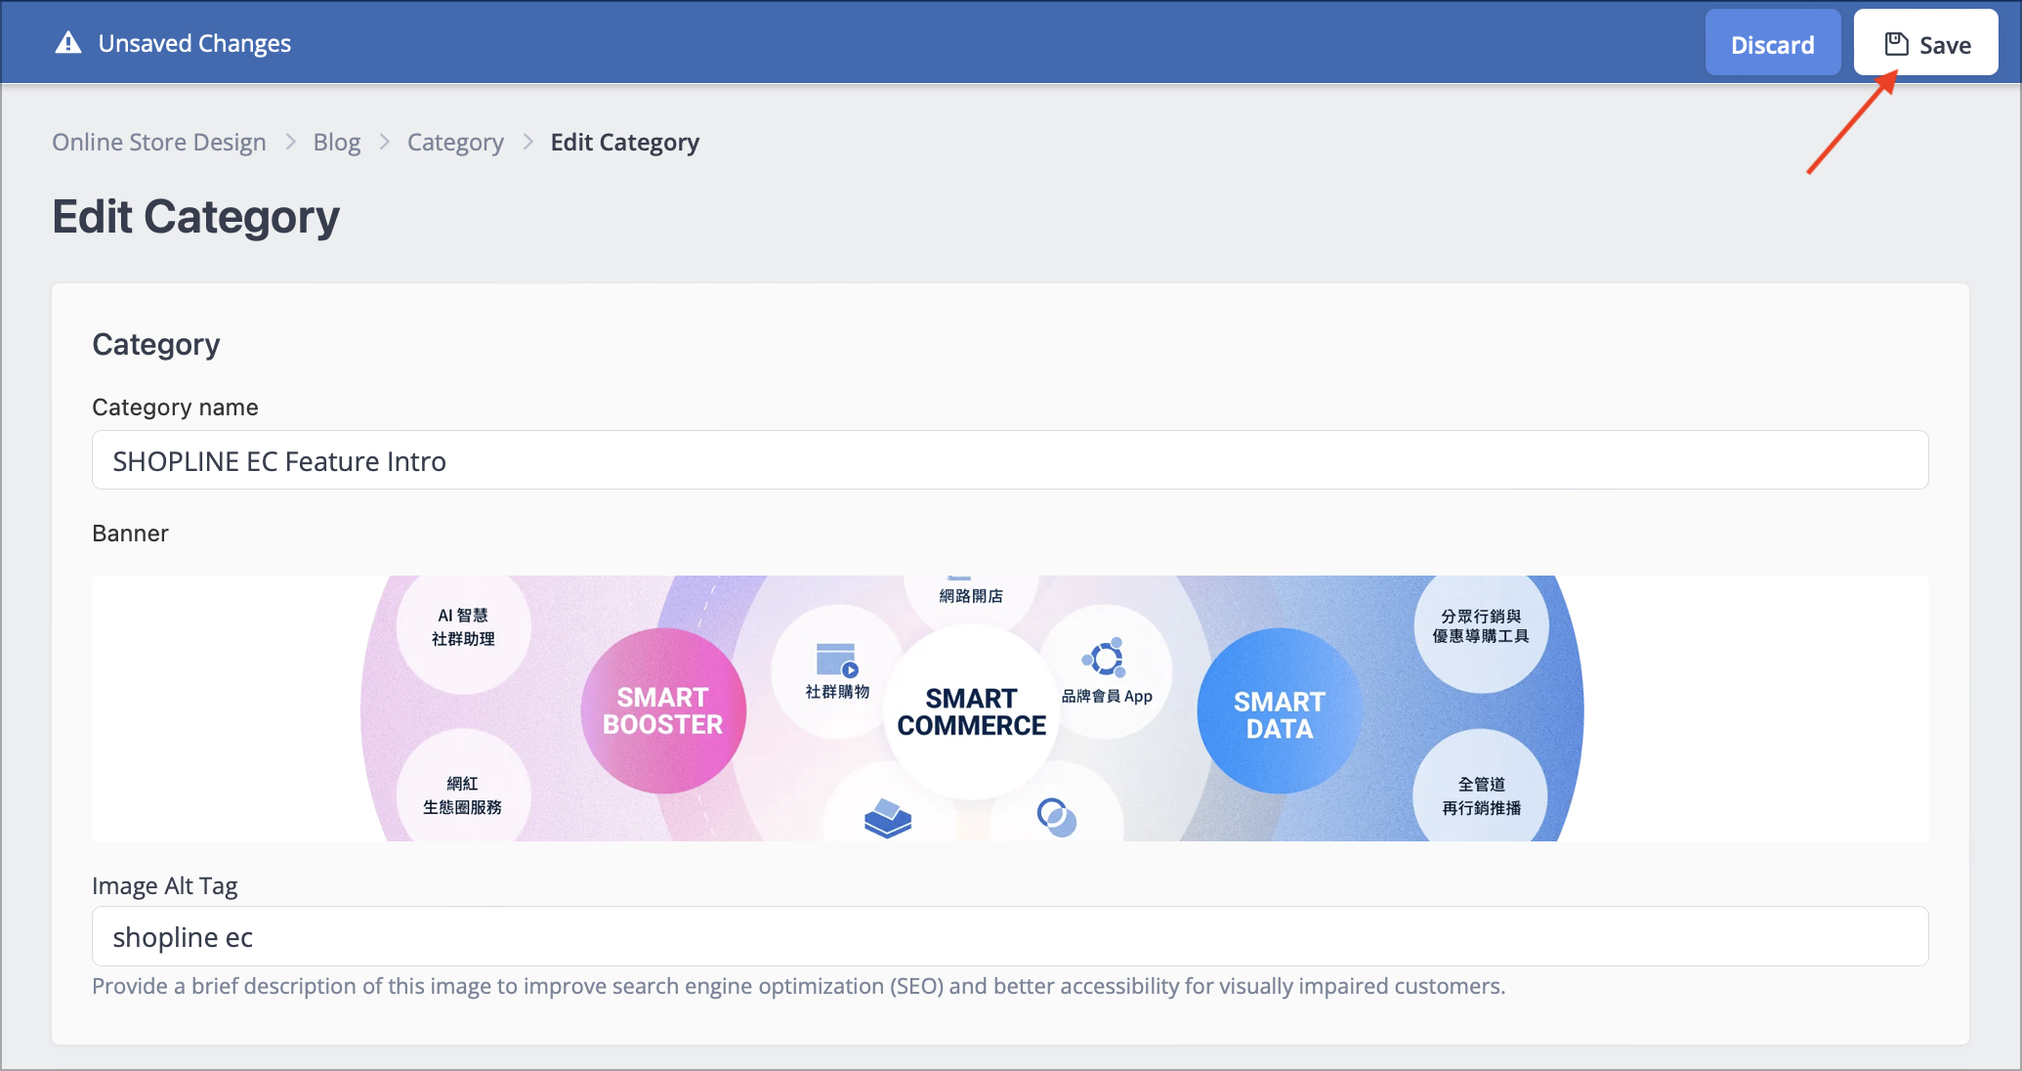
Task: Navigate to Category breadcrumb
Action: (x=455, y=142)
